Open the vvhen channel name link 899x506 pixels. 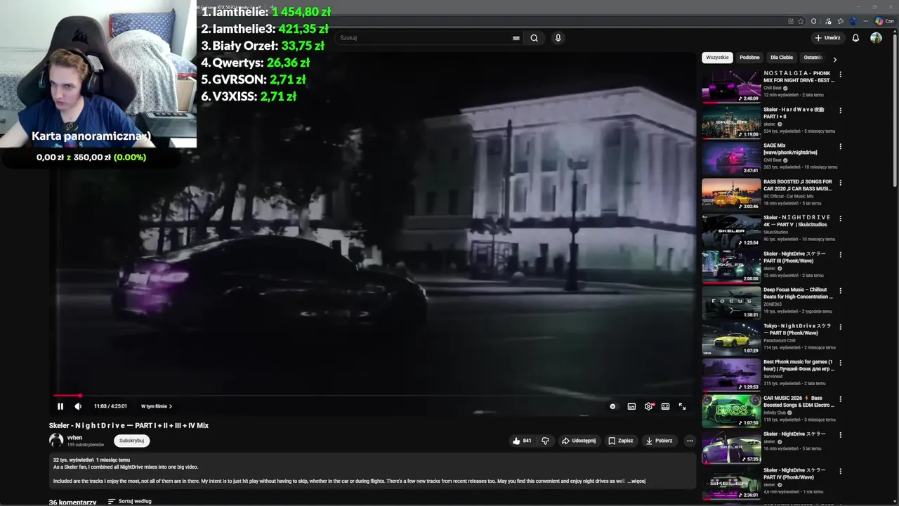[74, 437]
